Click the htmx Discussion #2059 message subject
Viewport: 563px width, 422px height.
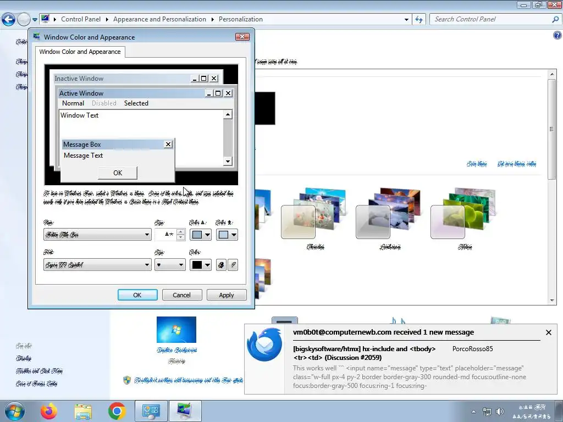tap(365, 353)
